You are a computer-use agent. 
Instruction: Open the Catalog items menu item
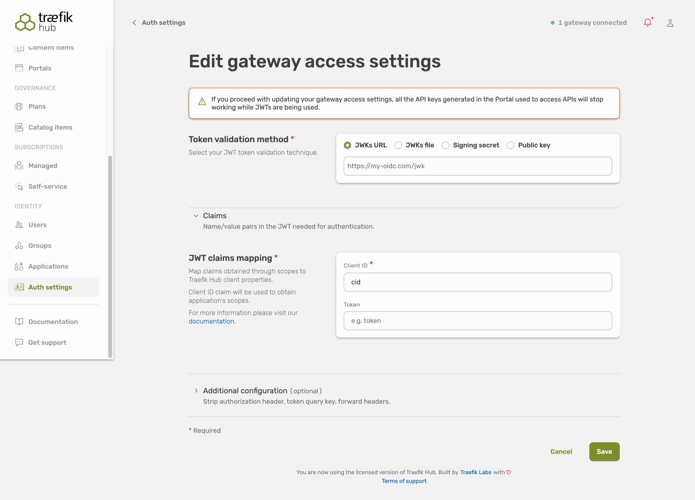coord(53,127)
